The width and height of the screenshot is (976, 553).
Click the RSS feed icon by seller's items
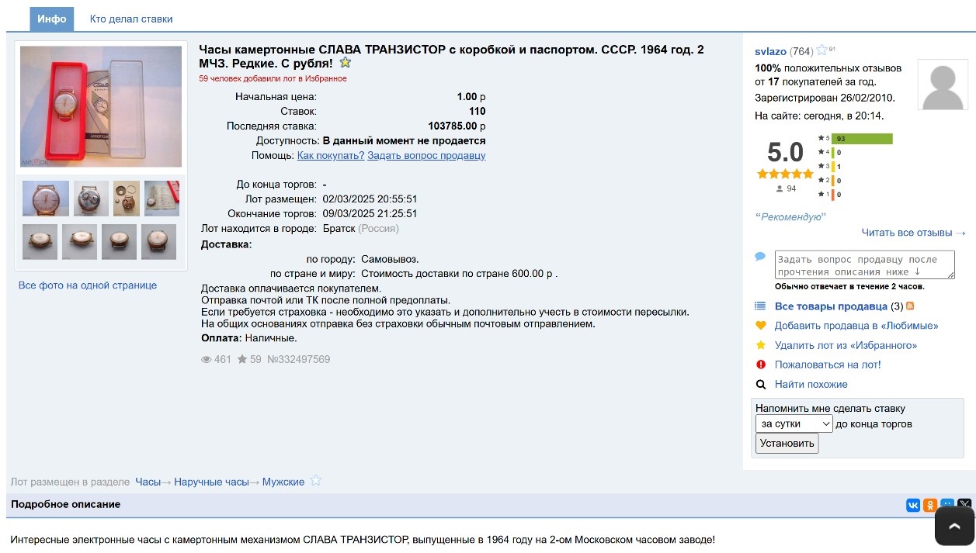tap(910, 306)
